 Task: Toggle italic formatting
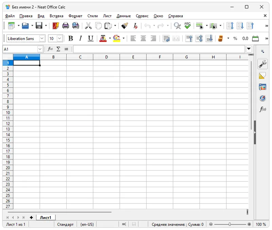tap(81, 38)
